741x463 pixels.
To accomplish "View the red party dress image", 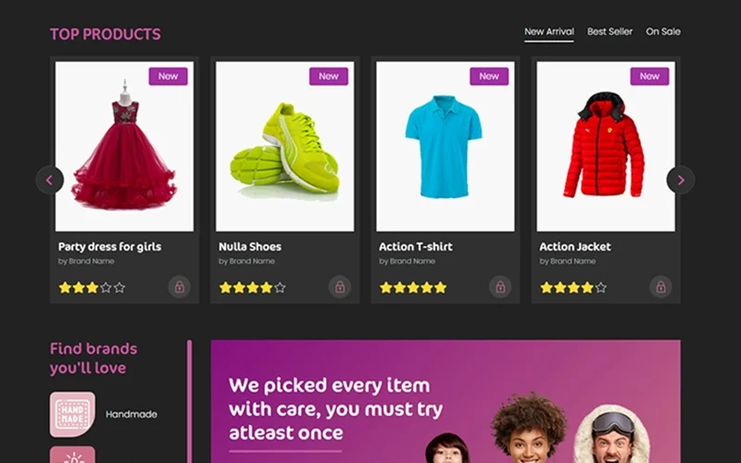I will tap(124, 146).
